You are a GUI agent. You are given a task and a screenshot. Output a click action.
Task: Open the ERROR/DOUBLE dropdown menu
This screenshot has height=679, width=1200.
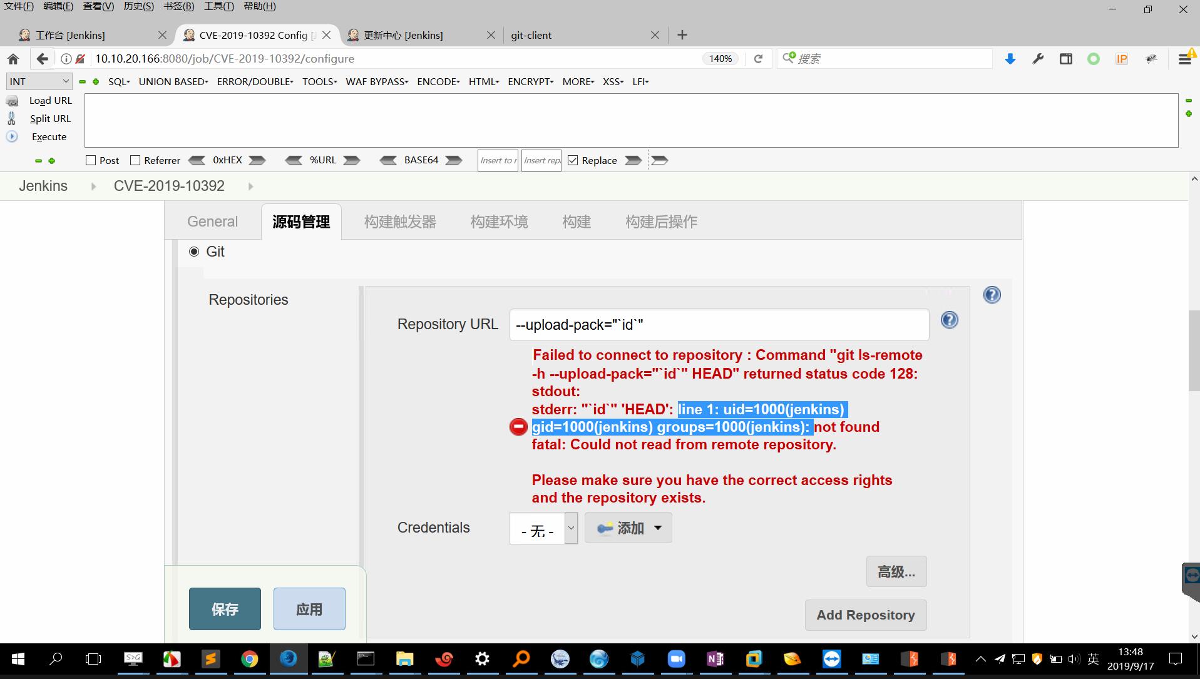point(255,81)
